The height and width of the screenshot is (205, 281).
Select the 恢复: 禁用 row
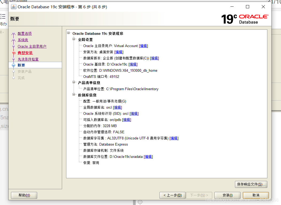[x=91, y=163]
